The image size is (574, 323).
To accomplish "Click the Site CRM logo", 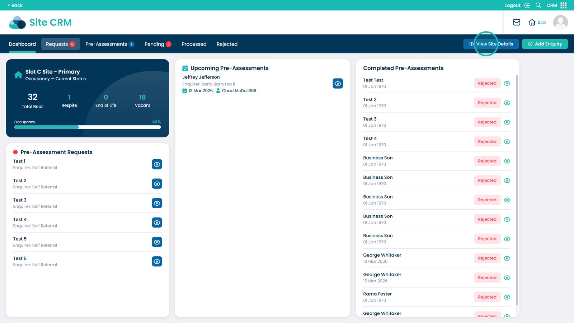I will coord(40,22).
